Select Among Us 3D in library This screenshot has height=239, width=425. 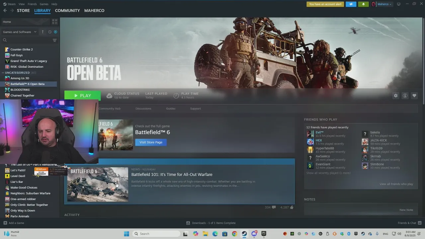[20, 78]
